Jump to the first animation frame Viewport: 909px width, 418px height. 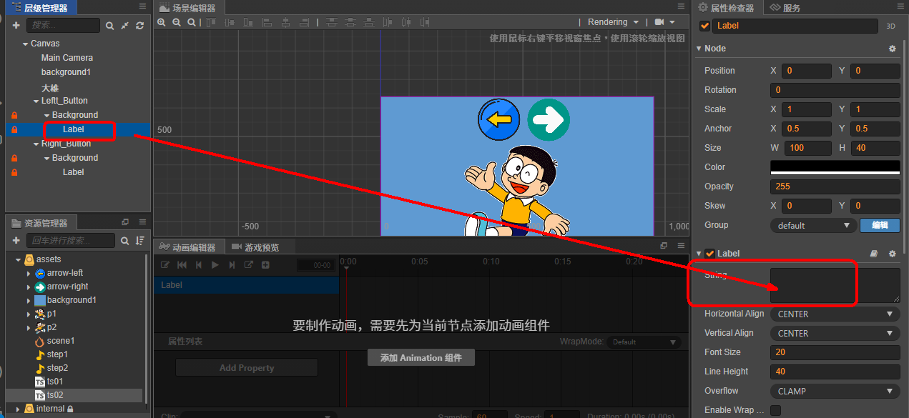click(182, 265)
